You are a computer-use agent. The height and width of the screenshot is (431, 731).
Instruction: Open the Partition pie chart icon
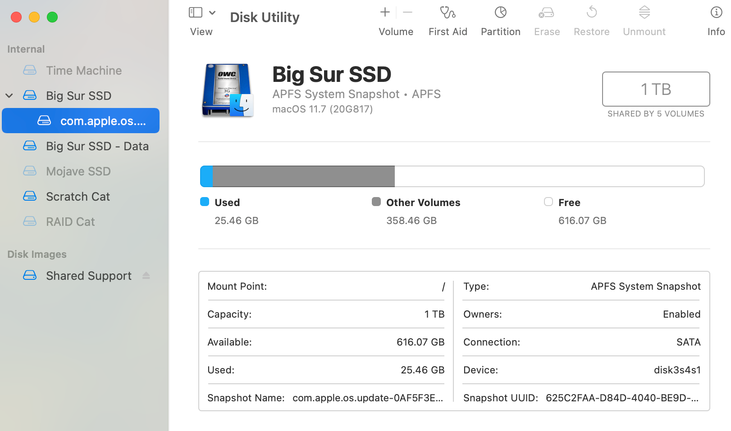[x=500, y=12]
